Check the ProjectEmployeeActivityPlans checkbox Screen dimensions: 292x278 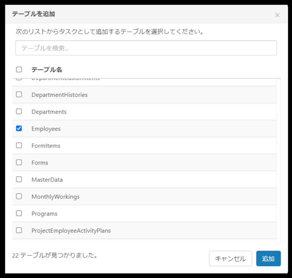[x=19, y=230]
